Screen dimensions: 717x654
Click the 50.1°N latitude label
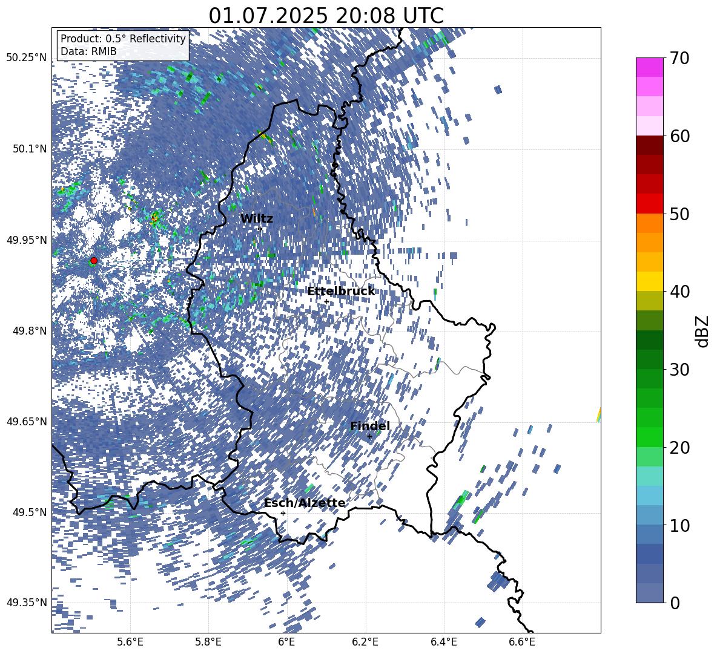click(30, 149)
